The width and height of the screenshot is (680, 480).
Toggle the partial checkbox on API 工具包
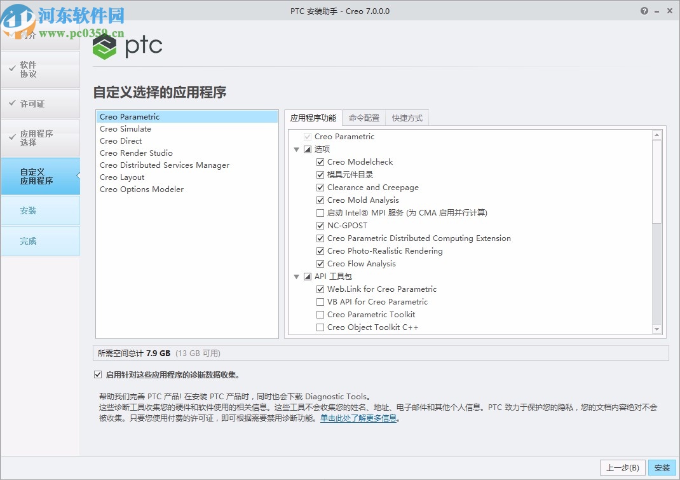(x=309, y=276)
